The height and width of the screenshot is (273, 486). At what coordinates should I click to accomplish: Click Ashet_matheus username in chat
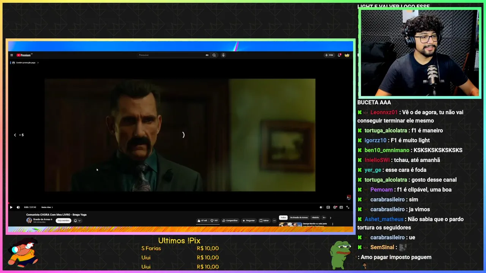pyautogui.click(x=384, y=219)
